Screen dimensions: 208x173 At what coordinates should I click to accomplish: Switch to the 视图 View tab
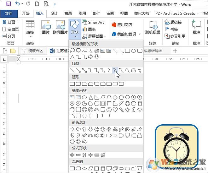pos(124,14)
